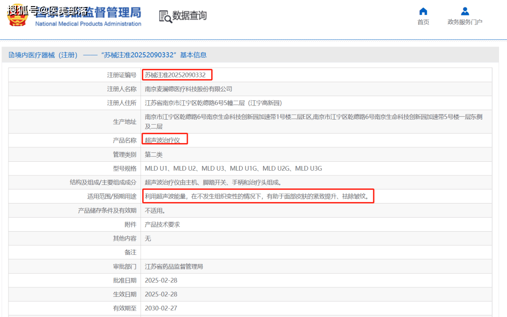Image resolution: width=507 pixels, height=317 pixels.
Task: Click the expiry date 2030-02-27
Action: (161, 309)
